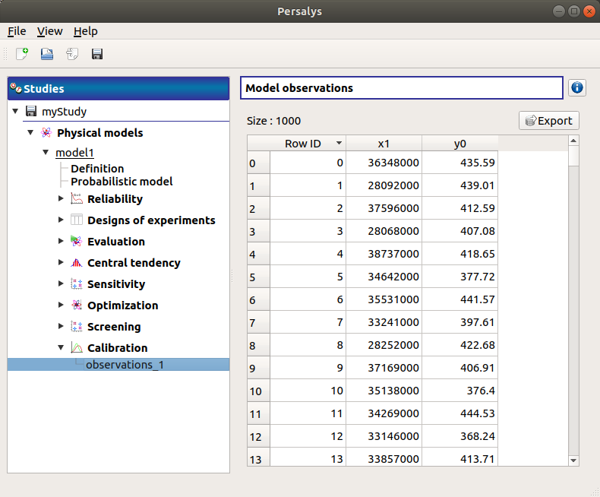Expand the Designs of experiments node
The height and width of the screenshot is (497, 600).
[x=62, y=220]
